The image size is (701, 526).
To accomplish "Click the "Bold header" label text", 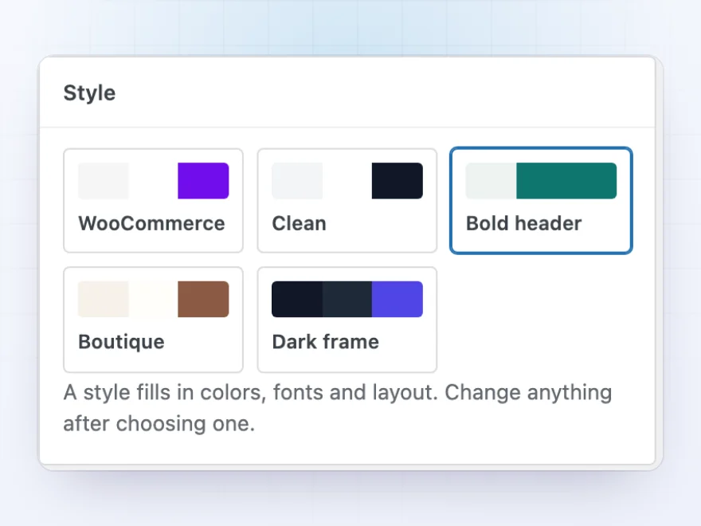I will point(524,223).
